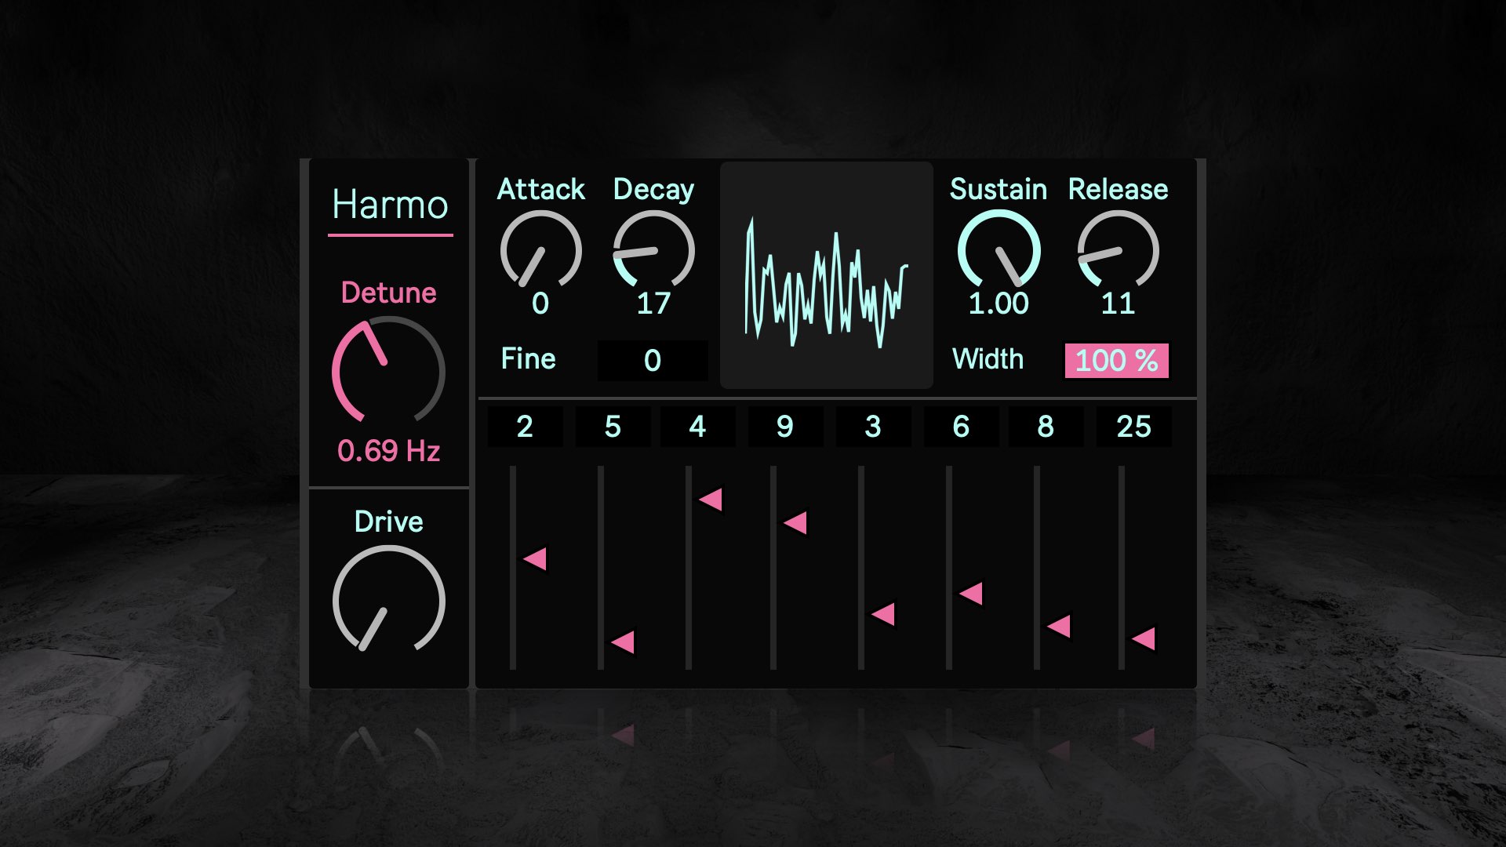
Task: Click slider handle under harmonic 6
Action: (972, 594)
